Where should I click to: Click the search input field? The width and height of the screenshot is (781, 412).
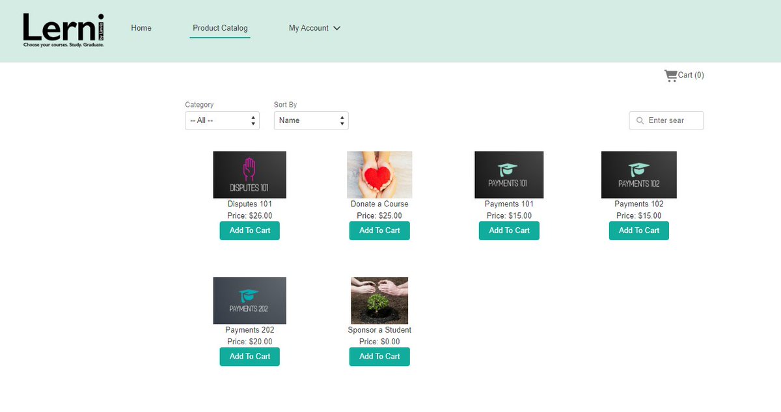[x=670, y=120]
